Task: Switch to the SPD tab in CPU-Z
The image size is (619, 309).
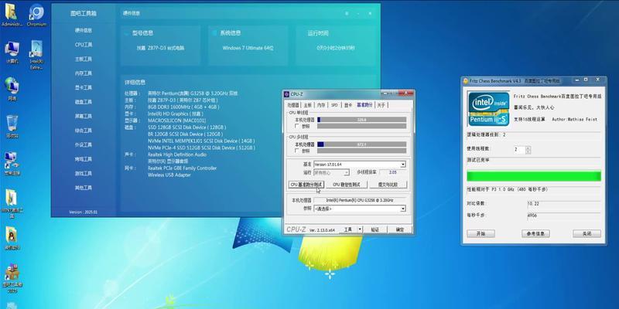Action: (x=334, y=105)
